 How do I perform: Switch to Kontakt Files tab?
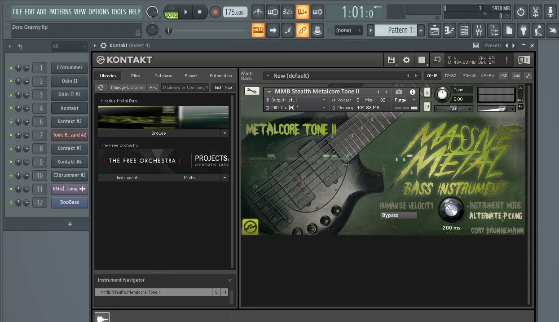pos(136,75)
